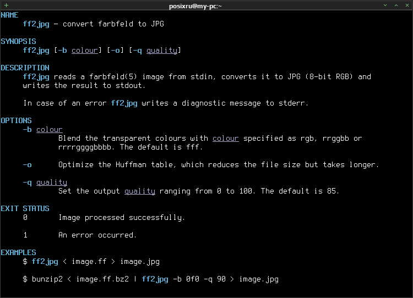This screenshot has width=413, height=298.
Task: Click 'An error occurred.' text
Action: click(x=97, y=235)
